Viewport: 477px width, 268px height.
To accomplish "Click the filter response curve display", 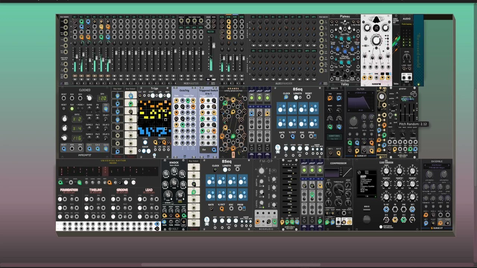I will (360, 102).
